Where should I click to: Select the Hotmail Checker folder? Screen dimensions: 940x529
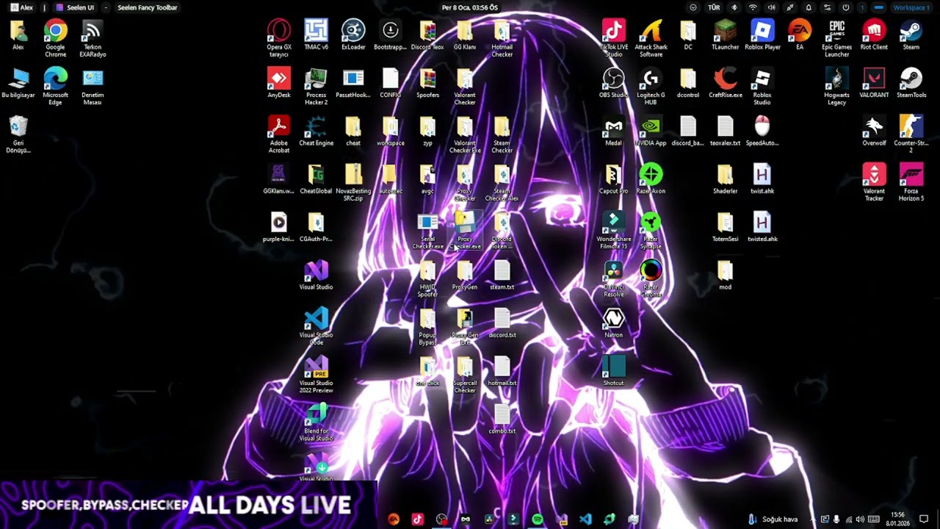[x=502, y=38]
